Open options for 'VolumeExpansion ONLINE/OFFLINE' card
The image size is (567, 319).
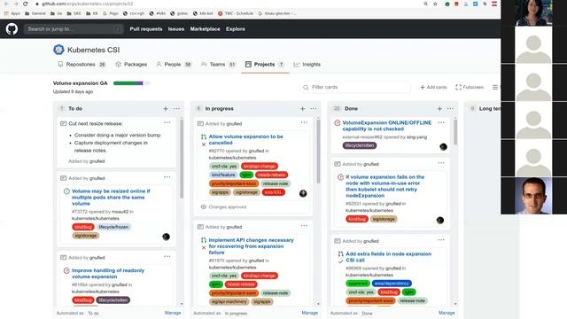pyautogui.click(x=441, y=122)
